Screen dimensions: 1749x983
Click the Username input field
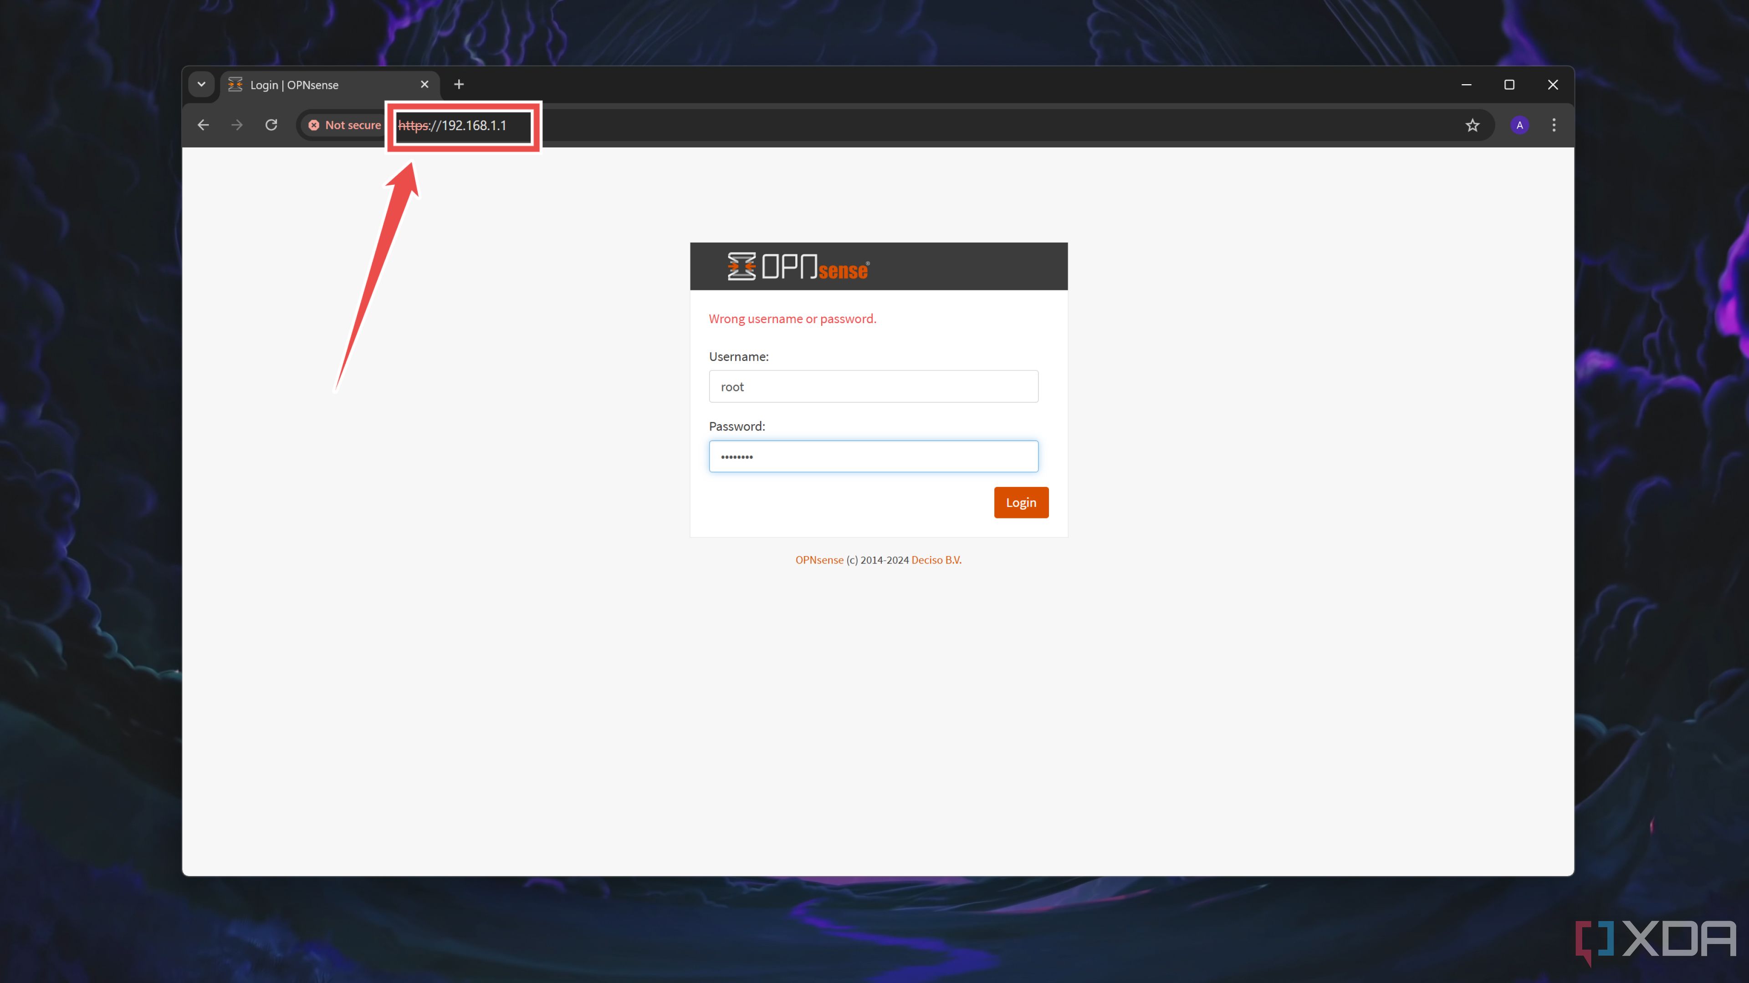point(873,386)
